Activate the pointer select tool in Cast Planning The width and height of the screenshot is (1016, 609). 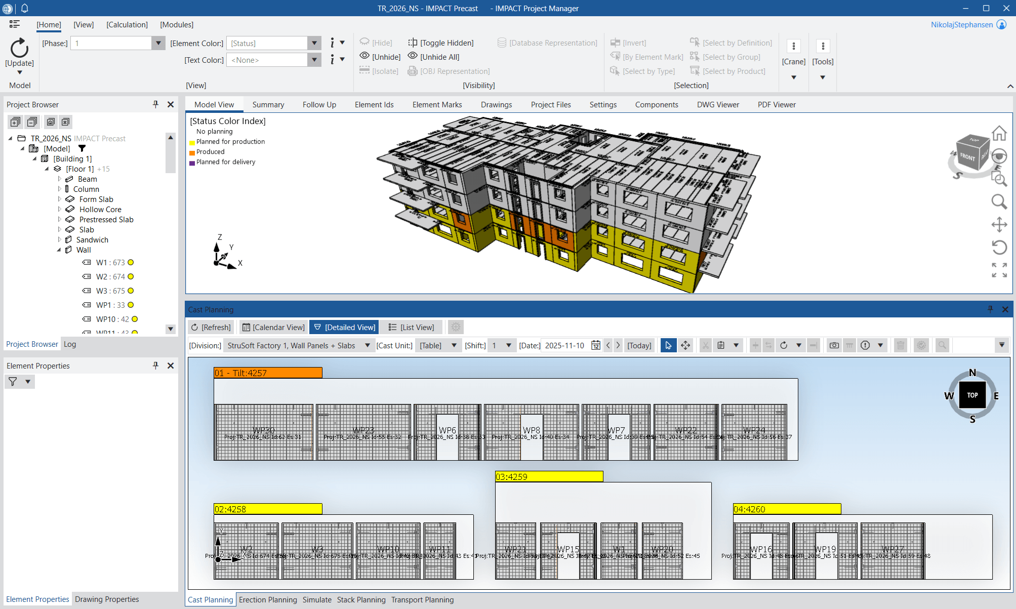[x=668, y=345]
